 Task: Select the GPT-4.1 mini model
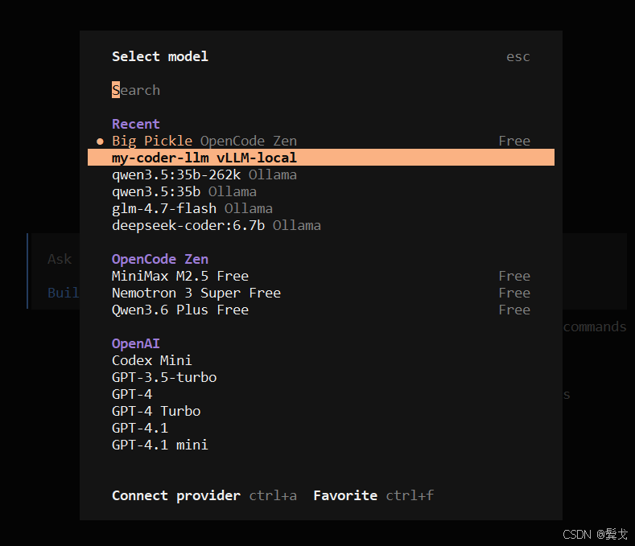pyautogui.click(x=321, y=445)
